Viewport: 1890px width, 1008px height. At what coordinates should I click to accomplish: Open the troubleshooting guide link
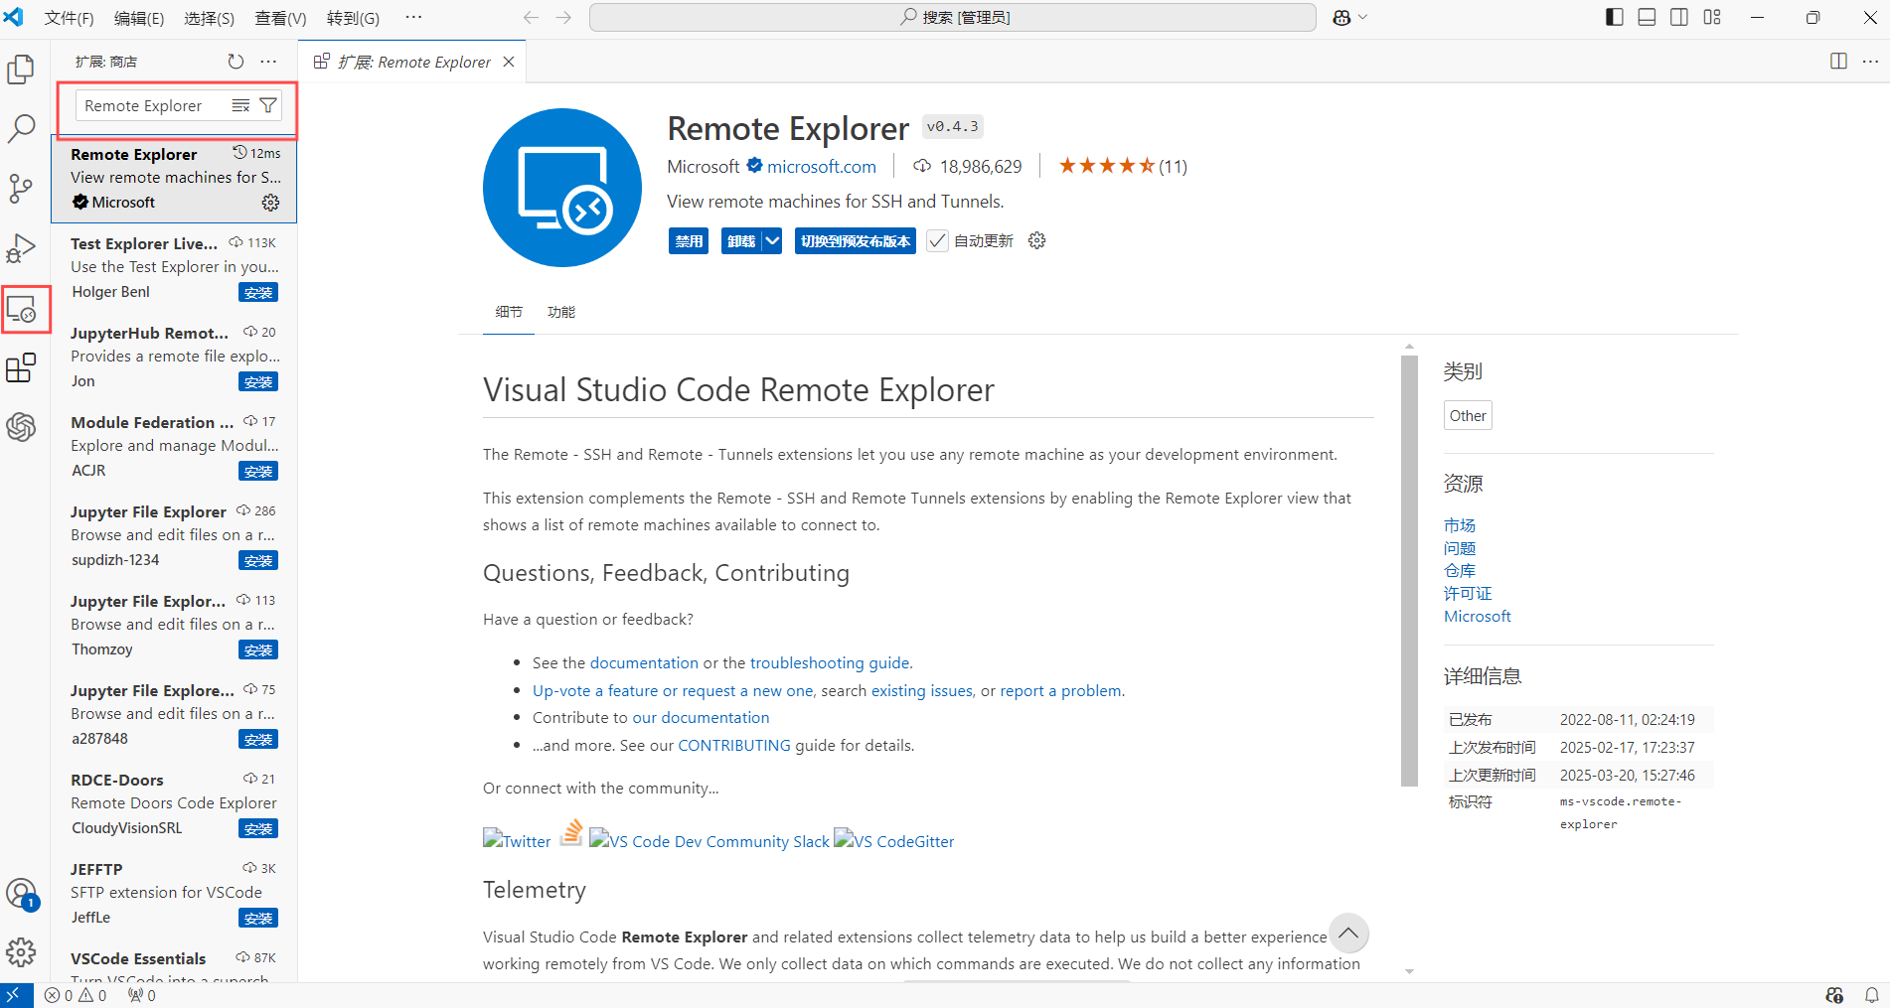click(x=830, y=662)
